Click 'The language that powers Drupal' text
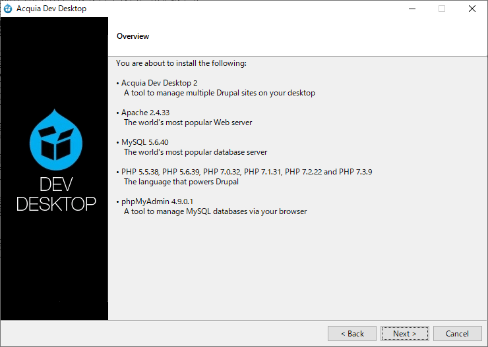488x347 pixels. tap(181, 182)
